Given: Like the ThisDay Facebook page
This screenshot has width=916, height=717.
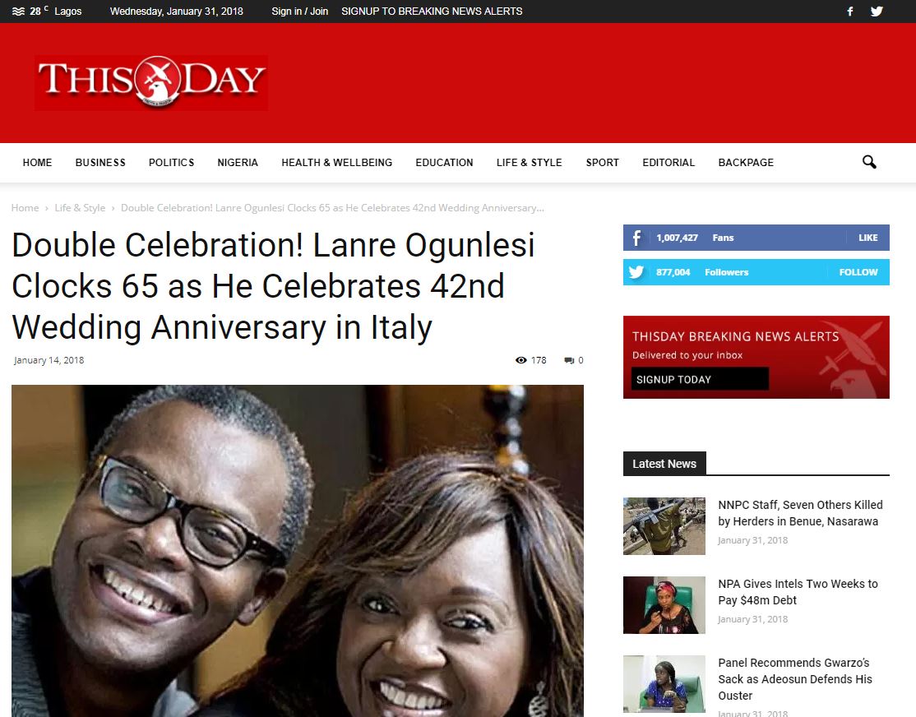Looking at the screenshot, I should click(x=867, y=238).
